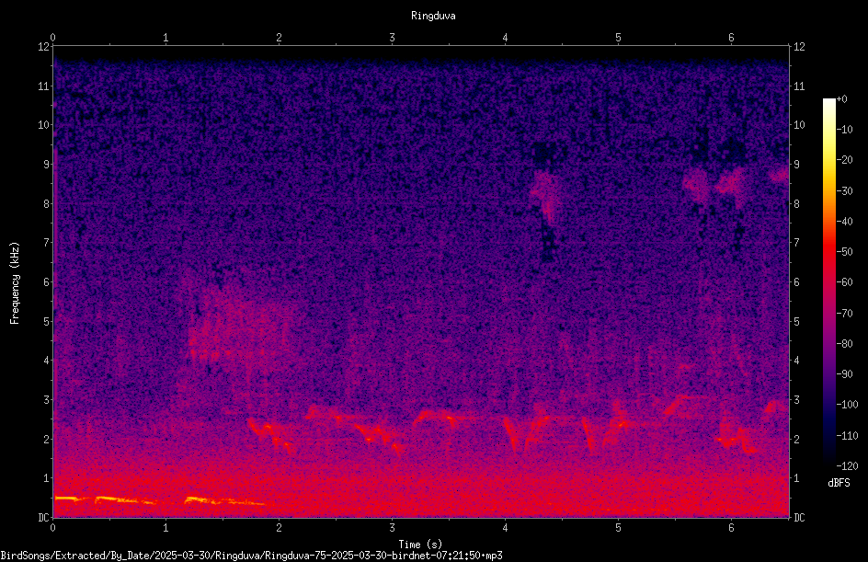Click the "-50" colorbar label
The height and width of the screenshot is (562, 868).
[x=845, y=252]
